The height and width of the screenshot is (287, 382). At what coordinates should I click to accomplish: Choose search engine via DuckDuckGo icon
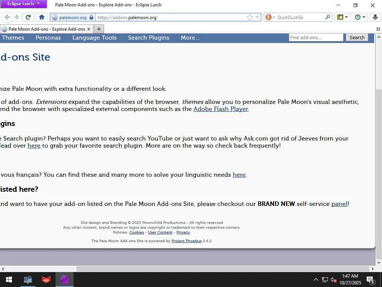pos(270,17)
